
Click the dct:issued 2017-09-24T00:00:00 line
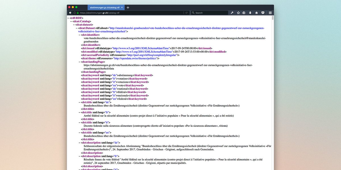[x=146, y=48]
